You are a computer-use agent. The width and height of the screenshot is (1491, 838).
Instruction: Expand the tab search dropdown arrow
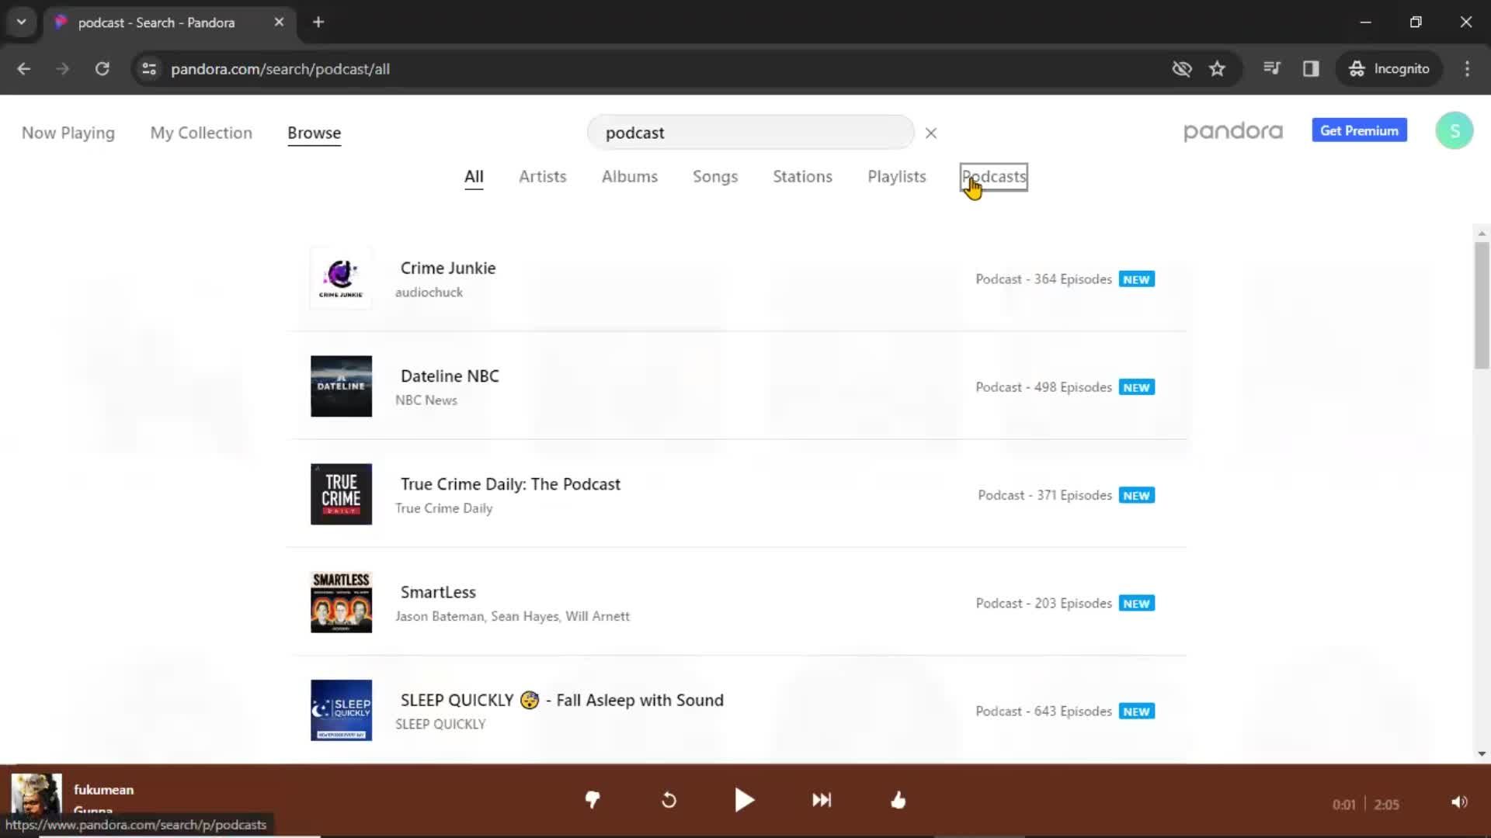22,23
